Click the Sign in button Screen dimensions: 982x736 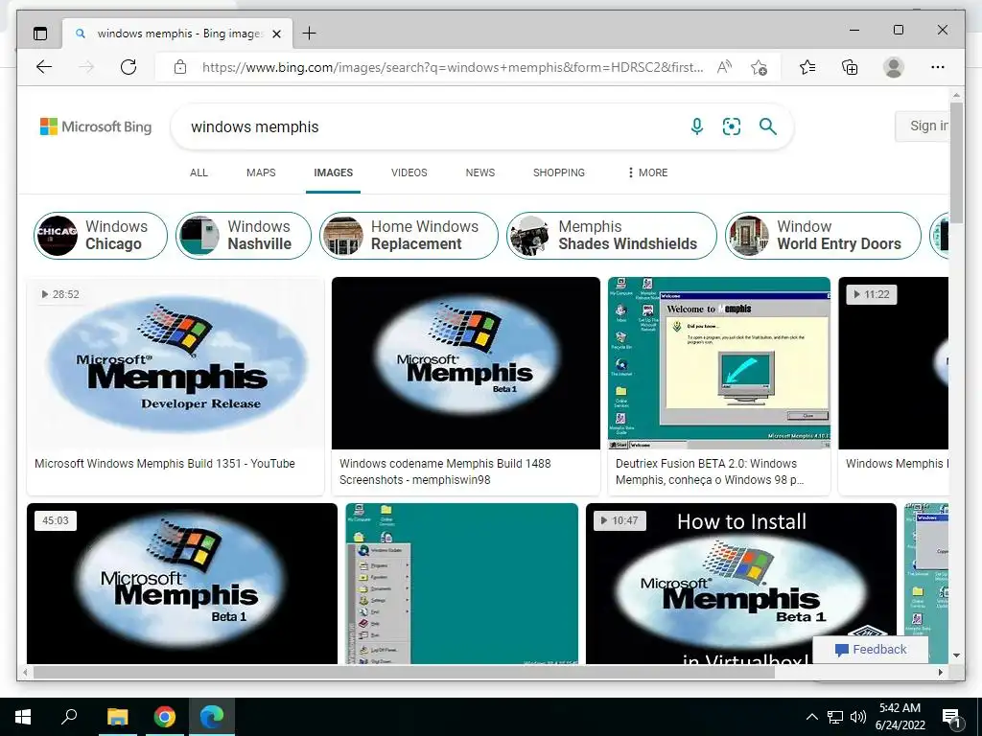pyautogui.click(x=922, y=126)
